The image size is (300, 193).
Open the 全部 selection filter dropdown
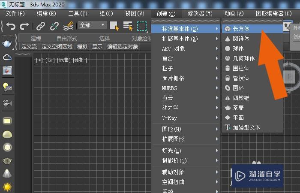pos(93,25)
